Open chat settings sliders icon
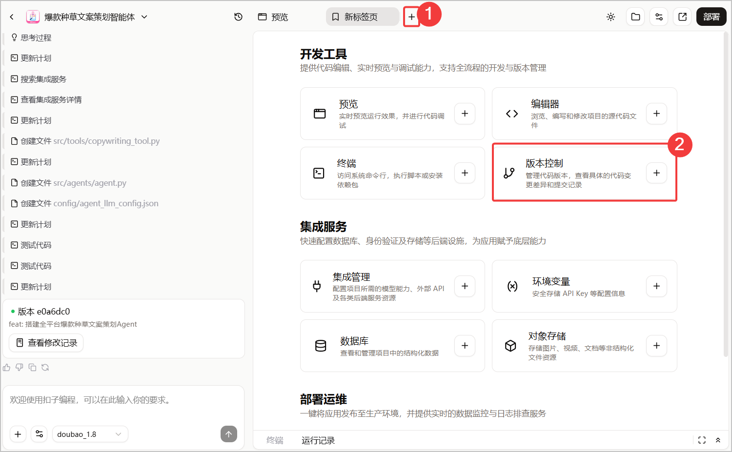Image resolution: width=732 pixels, height=452 pixels. click(x=39, y=434)
